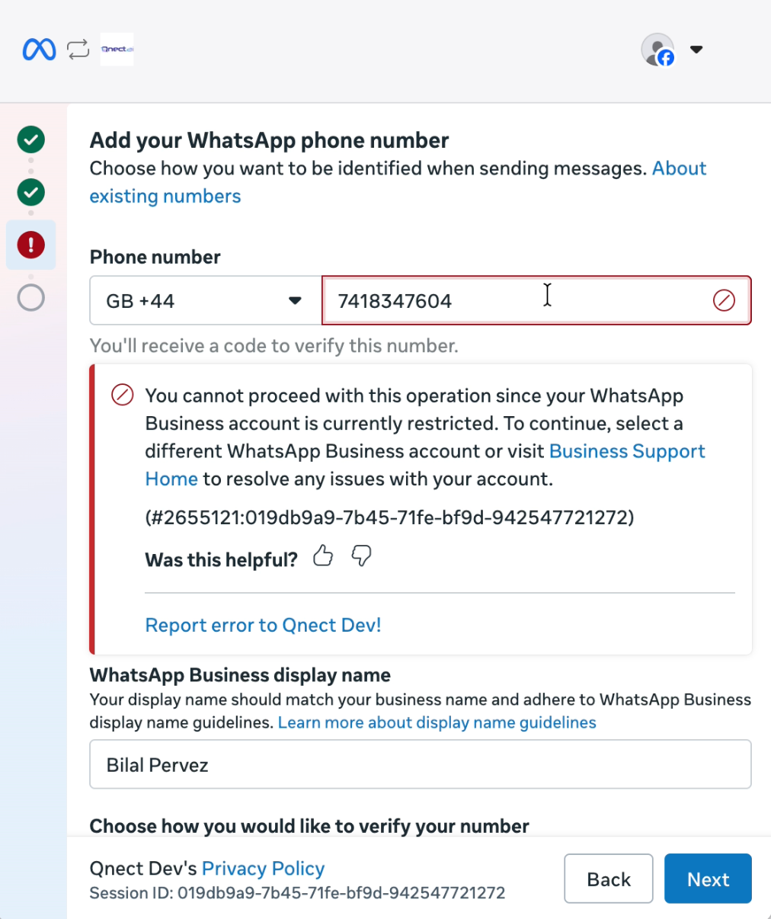The height and width of the screenshot is (919, 771).
Task: Expand the account dropdown arrow at top right
Action: tap(696, 50)
